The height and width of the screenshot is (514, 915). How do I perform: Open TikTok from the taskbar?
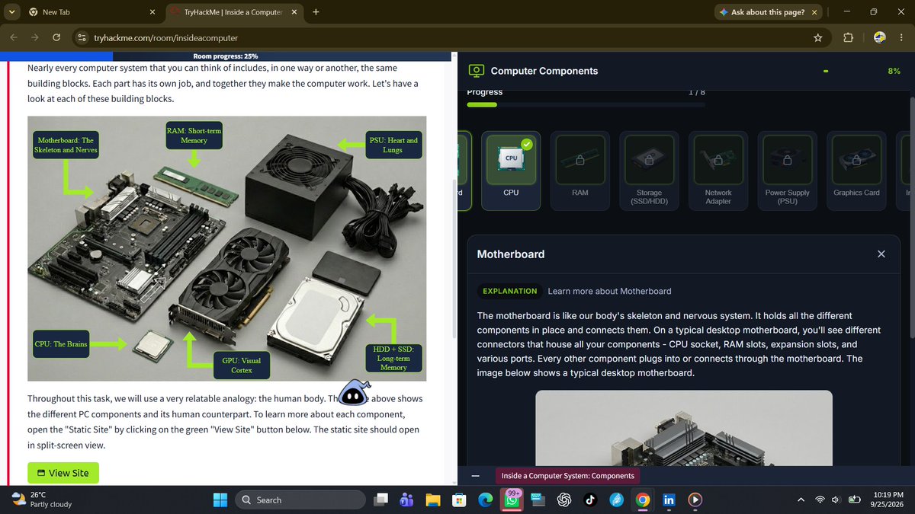tap(590, 500)
